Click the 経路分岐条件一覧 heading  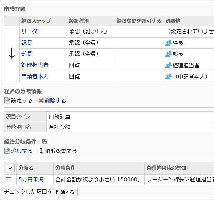point(26,142)
